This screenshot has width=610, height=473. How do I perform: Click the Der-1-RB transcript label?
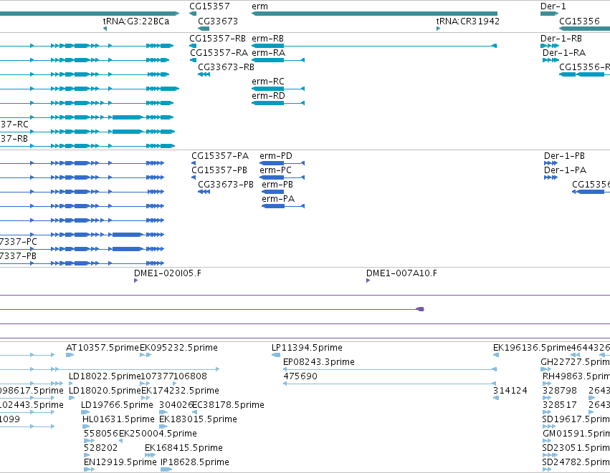561,39
